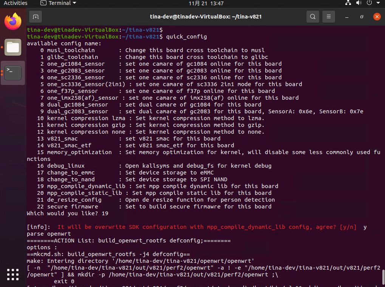Viewport: 385px width, 287px height.
Task: Open the terminal hamburger menu
Action: coord(329,17)
